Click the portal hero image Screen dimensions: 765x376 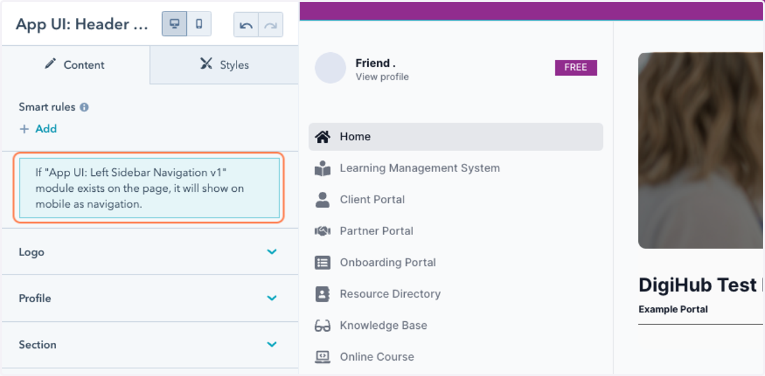click(x=701, y=150)
